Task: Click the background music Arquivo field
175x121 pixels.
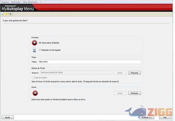Action: pos(76,72)
